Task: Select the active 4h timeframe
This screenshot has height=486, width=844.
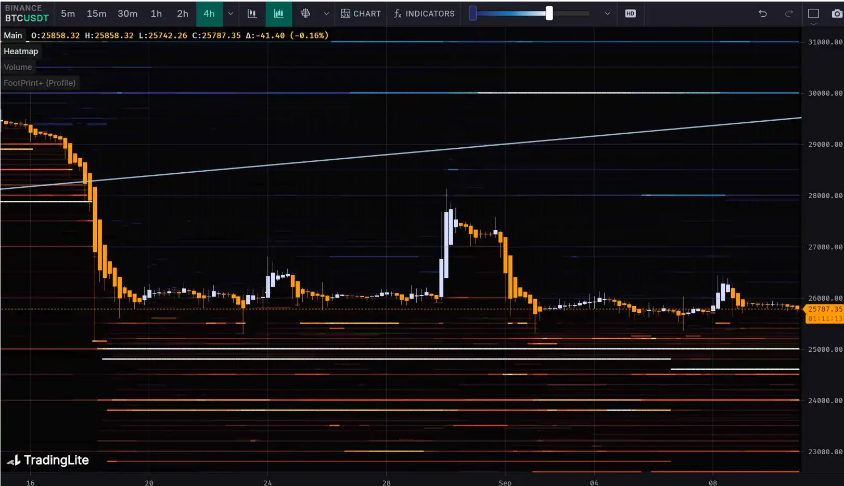Action: [209, 14]
